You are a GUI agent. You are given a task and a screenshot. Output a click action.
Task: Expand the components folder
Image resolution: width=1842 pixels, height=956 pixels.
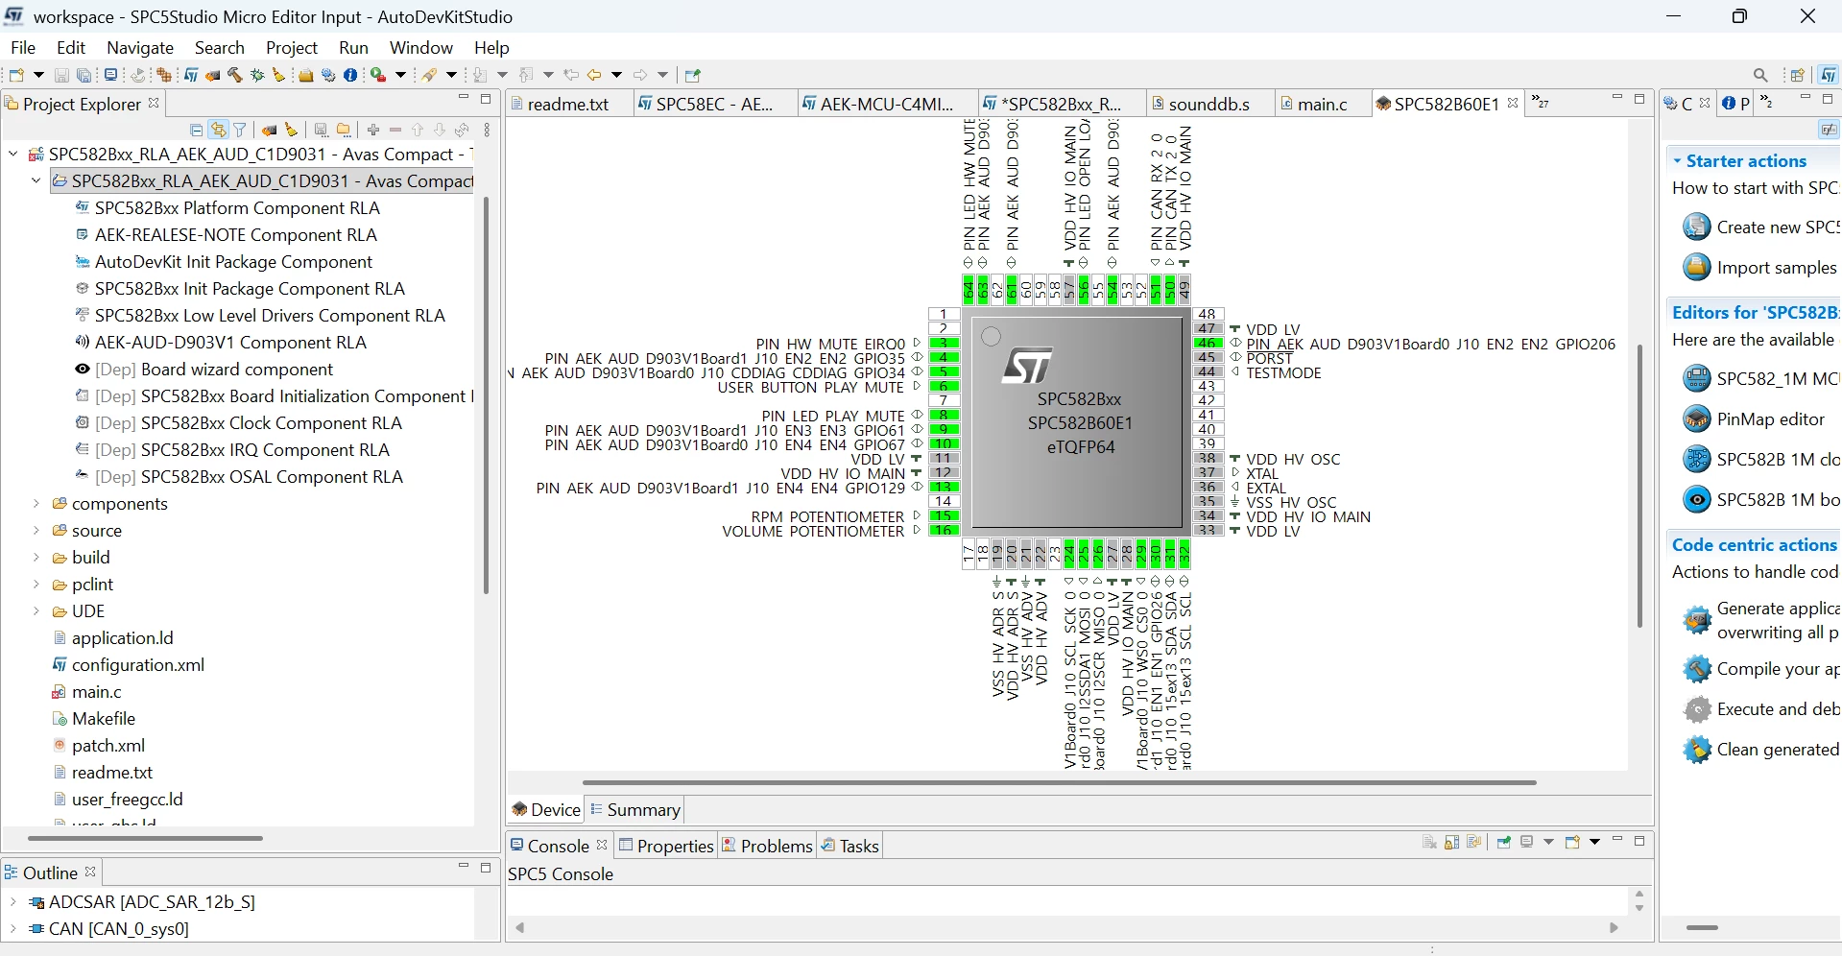click(x=36, y=503)
